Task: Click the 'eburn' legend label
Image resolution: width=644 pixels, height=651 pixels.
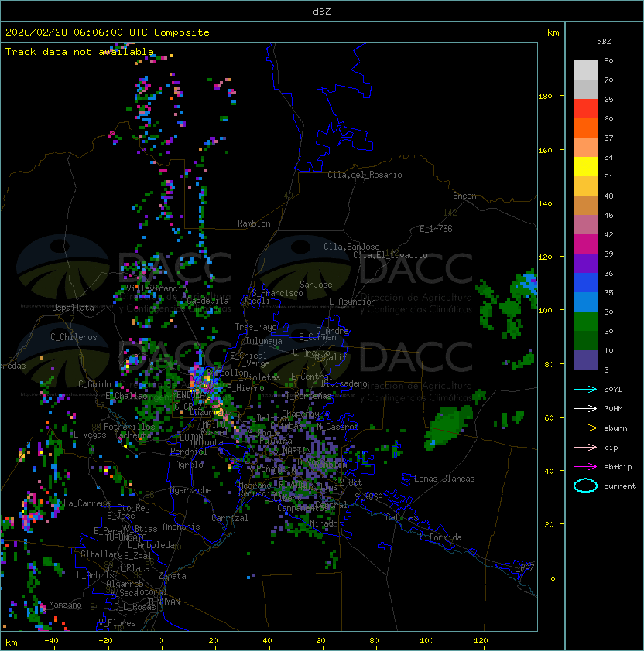Action: [x=615, y=428]
